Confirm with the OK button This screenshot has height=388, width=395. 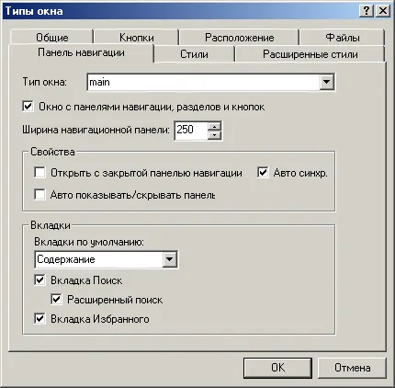click(277, 368)
